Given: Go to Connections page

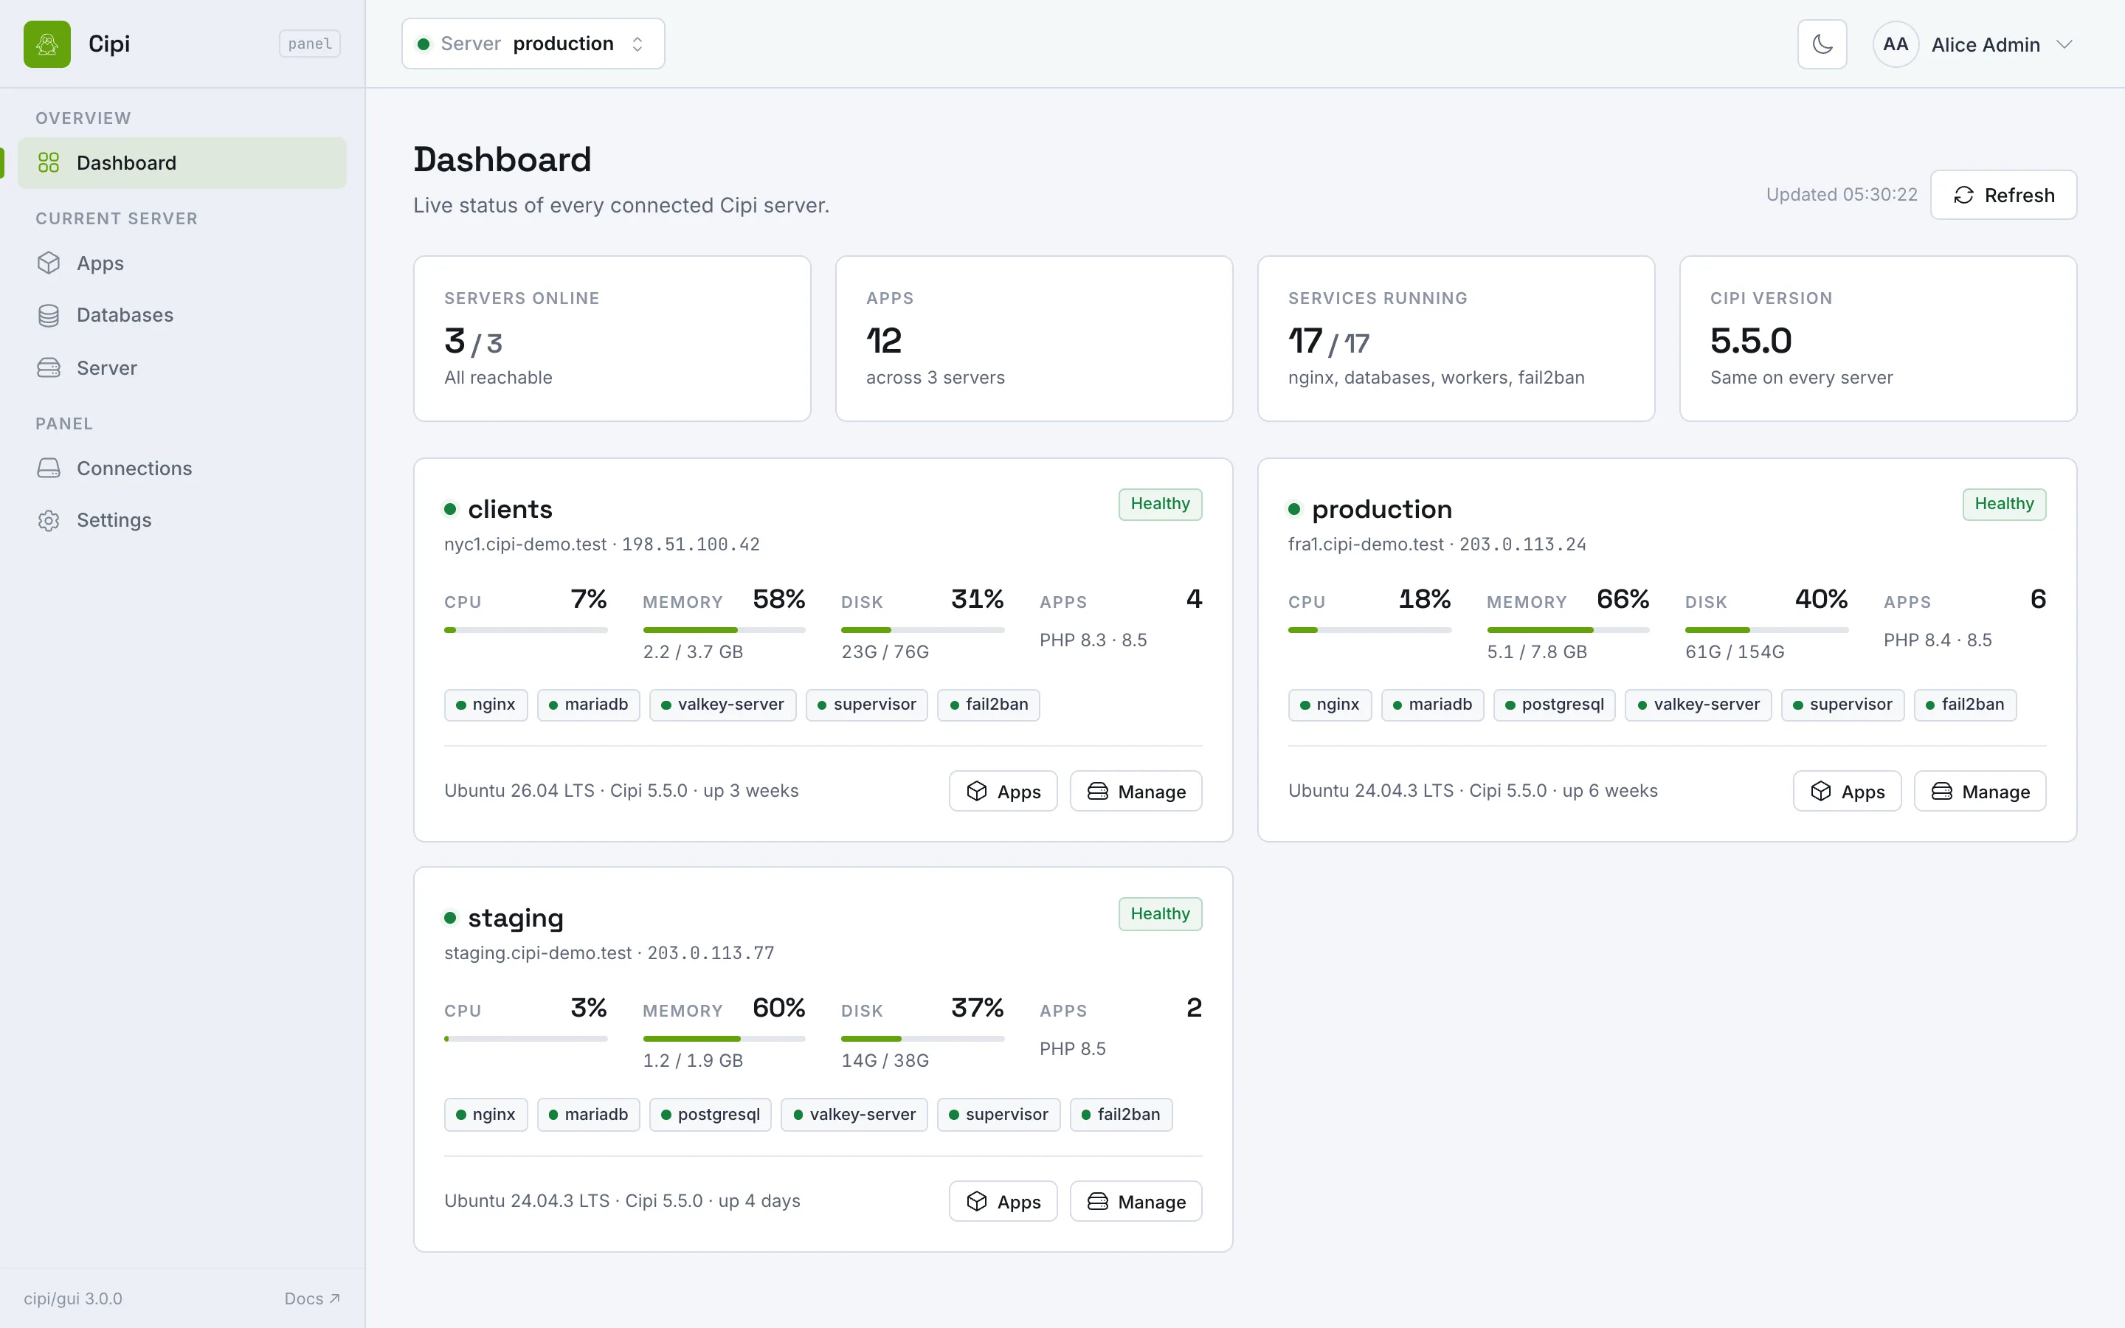Looking at the screenshot, I should tap(182, 468).
